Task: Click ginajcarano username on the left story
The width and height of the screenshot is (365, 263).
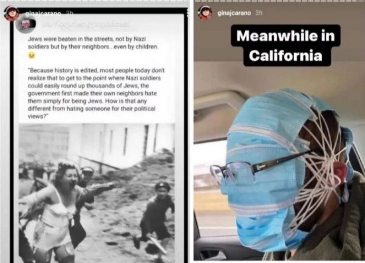Action: pos(43,14)
